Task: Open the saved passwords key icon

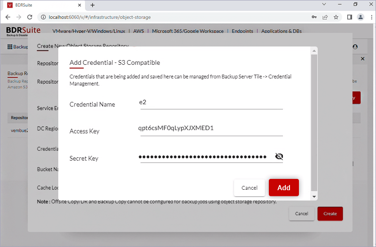Action: (x=314, y=17)
